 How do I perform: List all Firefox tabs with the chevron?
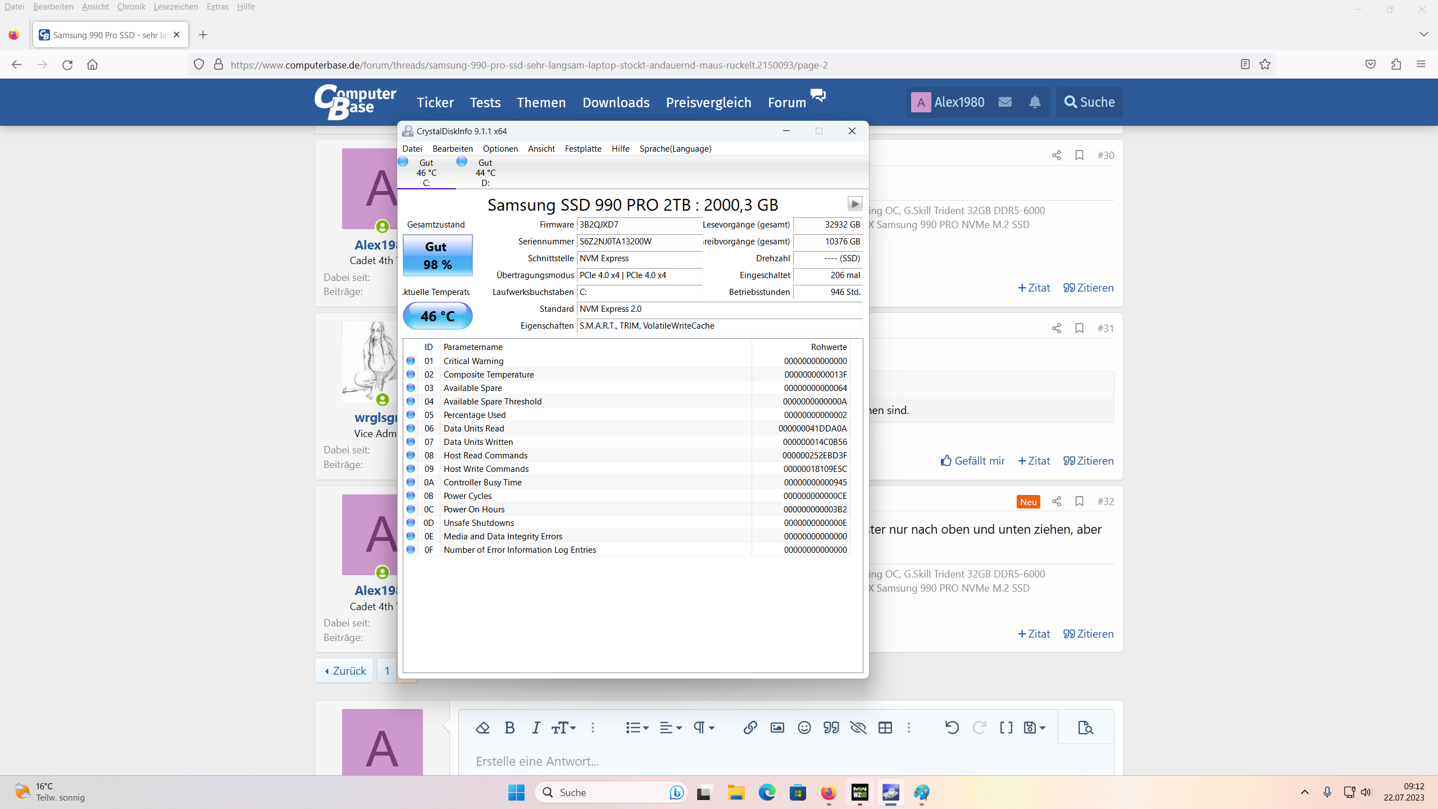point(1423,34)
